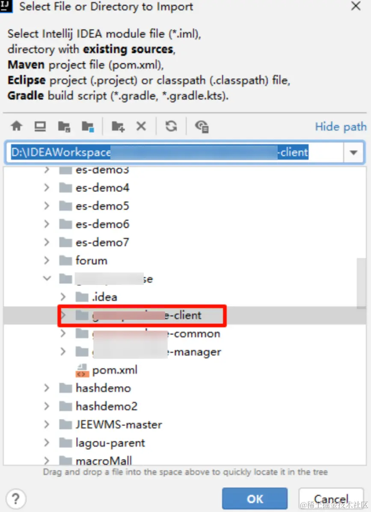Expand the JEEWMS-master folder
The width and height of the screenshot is (371, 512).
pyautogui.click(x=47, y=425)
